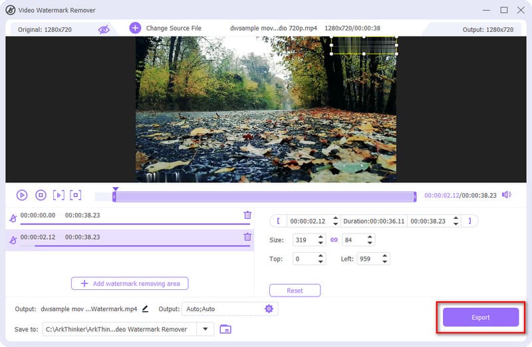Increase the Size width 319 value
532x347 pixels.
[x=321, y=237]
